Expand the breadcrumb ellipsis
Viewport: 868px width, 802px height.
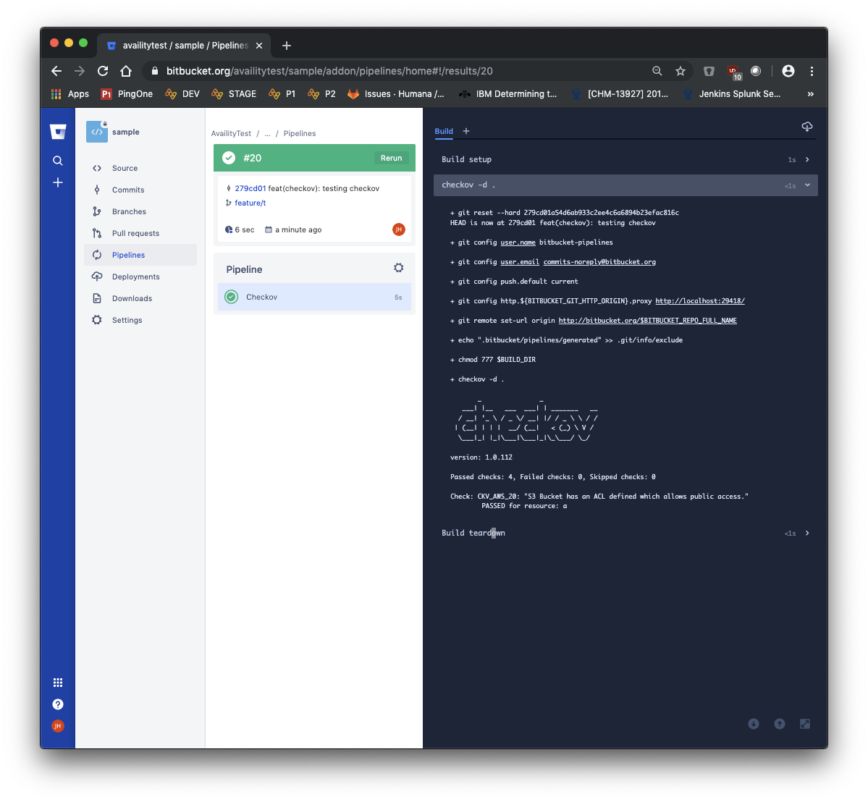[267, 133]
